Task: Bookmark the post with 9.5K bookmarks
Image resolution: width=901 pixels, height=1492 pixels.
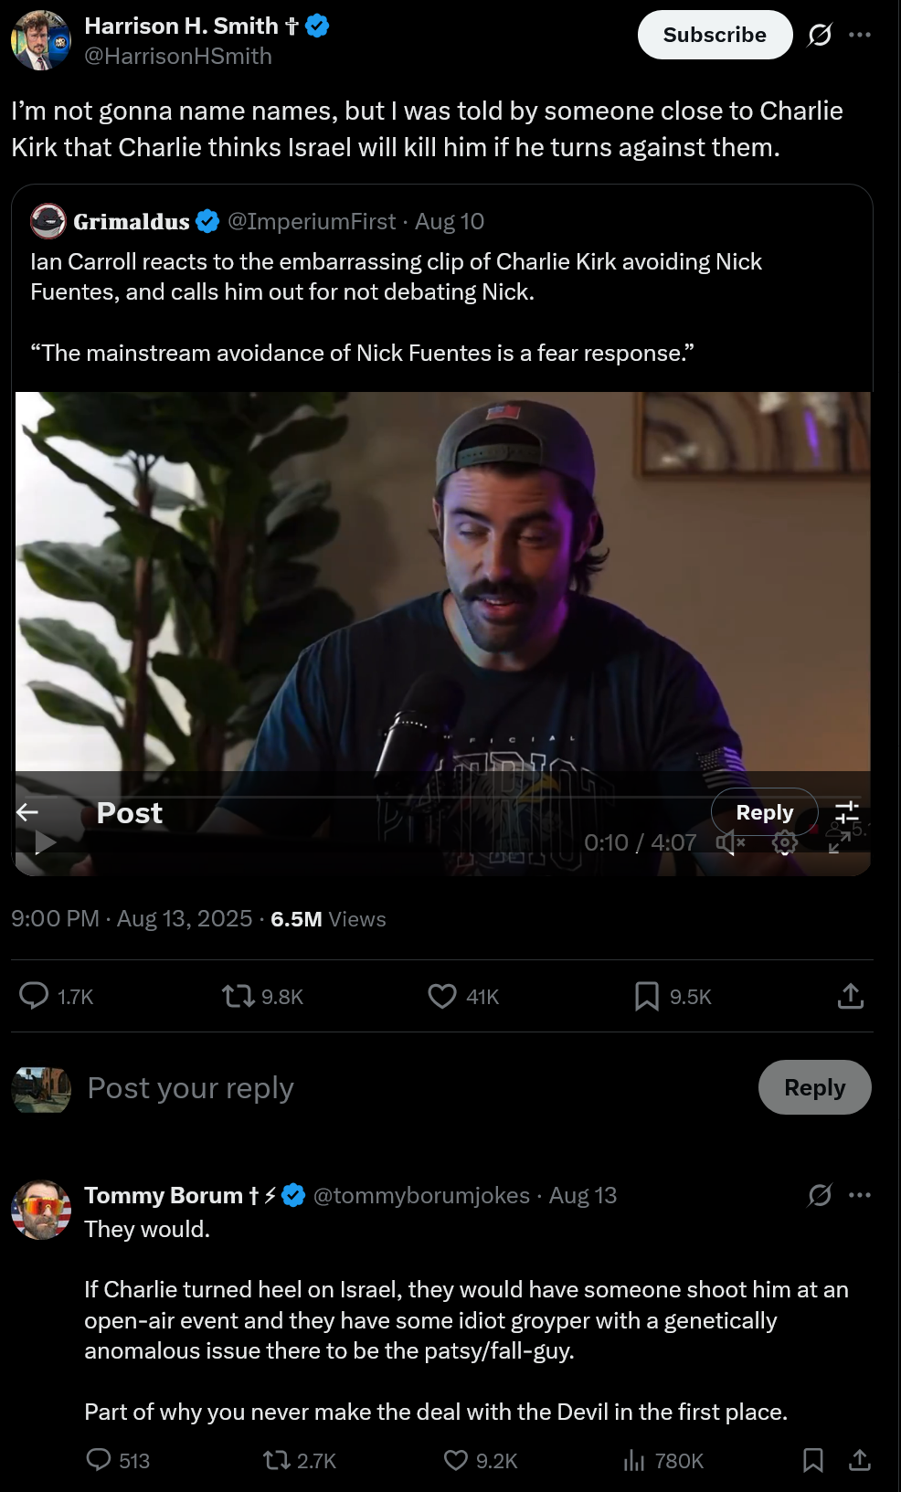Action: 647,996
